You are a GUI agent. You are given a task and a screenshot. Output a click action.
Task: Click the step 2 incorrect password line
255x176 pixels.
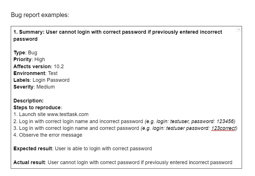[x=81, y=121]
